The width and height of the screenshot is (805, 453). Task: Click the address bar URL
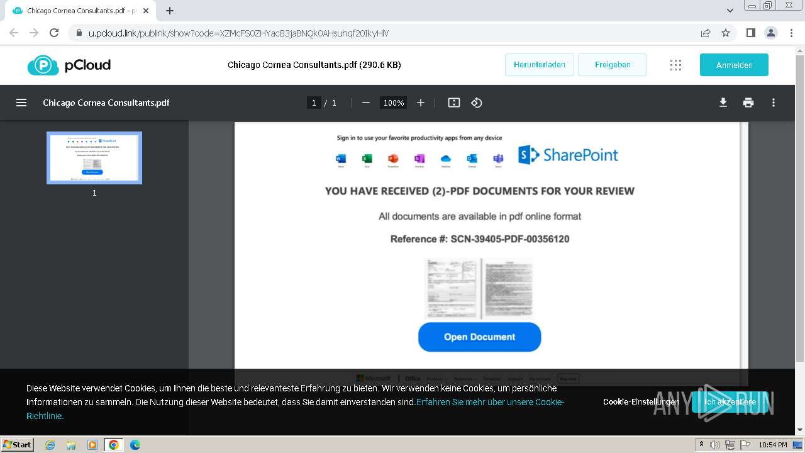tap(239, 33)
